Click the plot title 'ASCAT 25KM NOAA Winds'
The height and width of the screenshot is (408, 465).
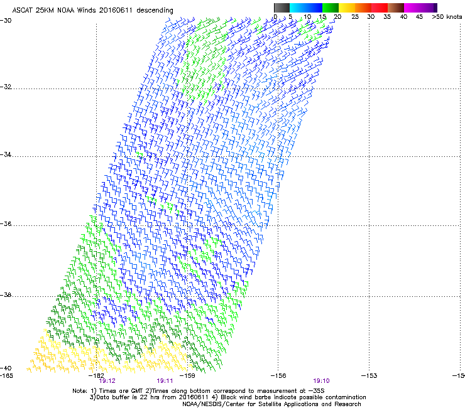coord(55,10)
